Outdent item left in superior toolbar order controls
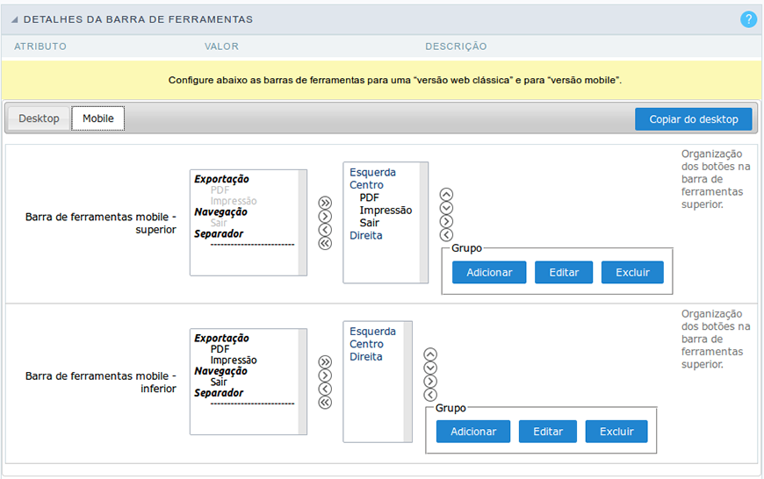Screen dimensions: 764x479 tap(446, 235)
